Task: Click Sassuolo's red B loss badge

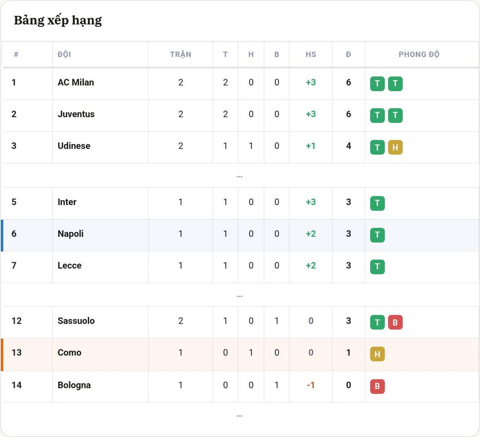Action: coord(395,322)
